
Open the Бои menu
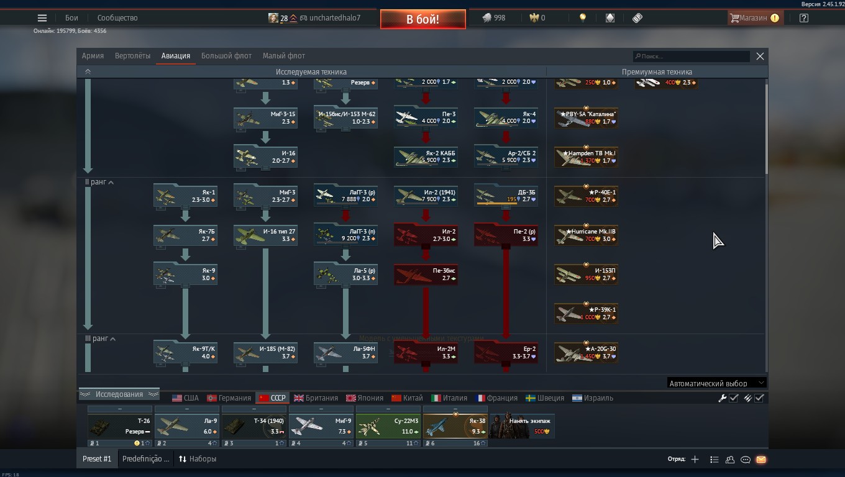pyautogui.click(x=72, y=18)
